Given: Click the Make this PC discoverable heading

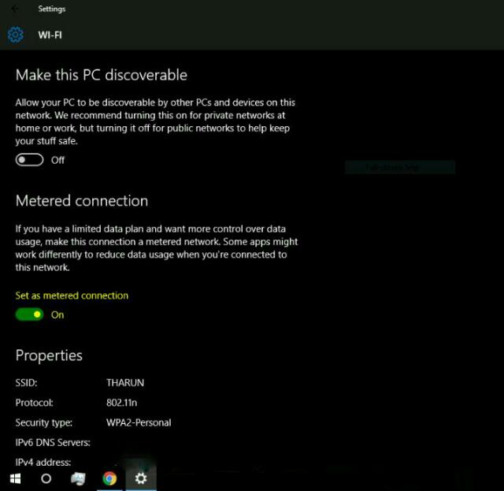Looking at the screenshot, I should [102, 75].
